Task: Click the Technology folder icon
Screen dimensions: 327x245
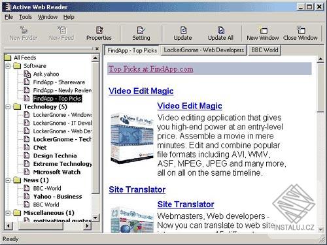Action: (x=17, y=106)
